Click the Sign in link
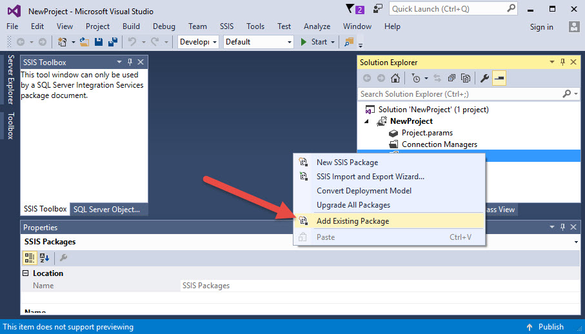 point(541,27)
